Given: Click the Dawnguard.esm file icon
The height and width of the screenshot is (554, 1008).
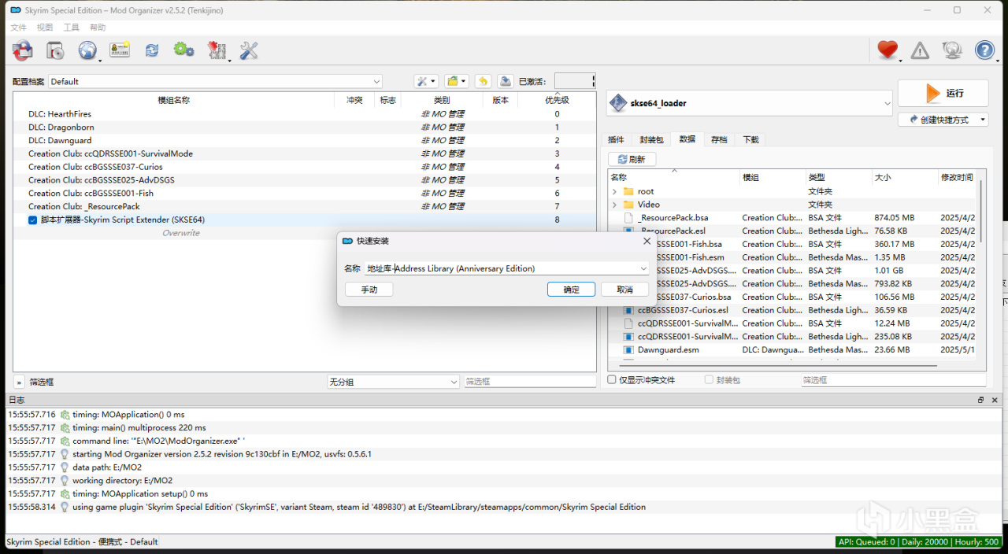Looking at the screenshot, I should click(628, 349).
